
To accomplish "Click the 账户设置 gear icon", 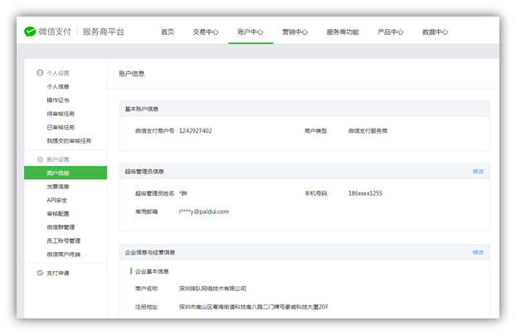I will pyautogui.click(x=40, y=159).
